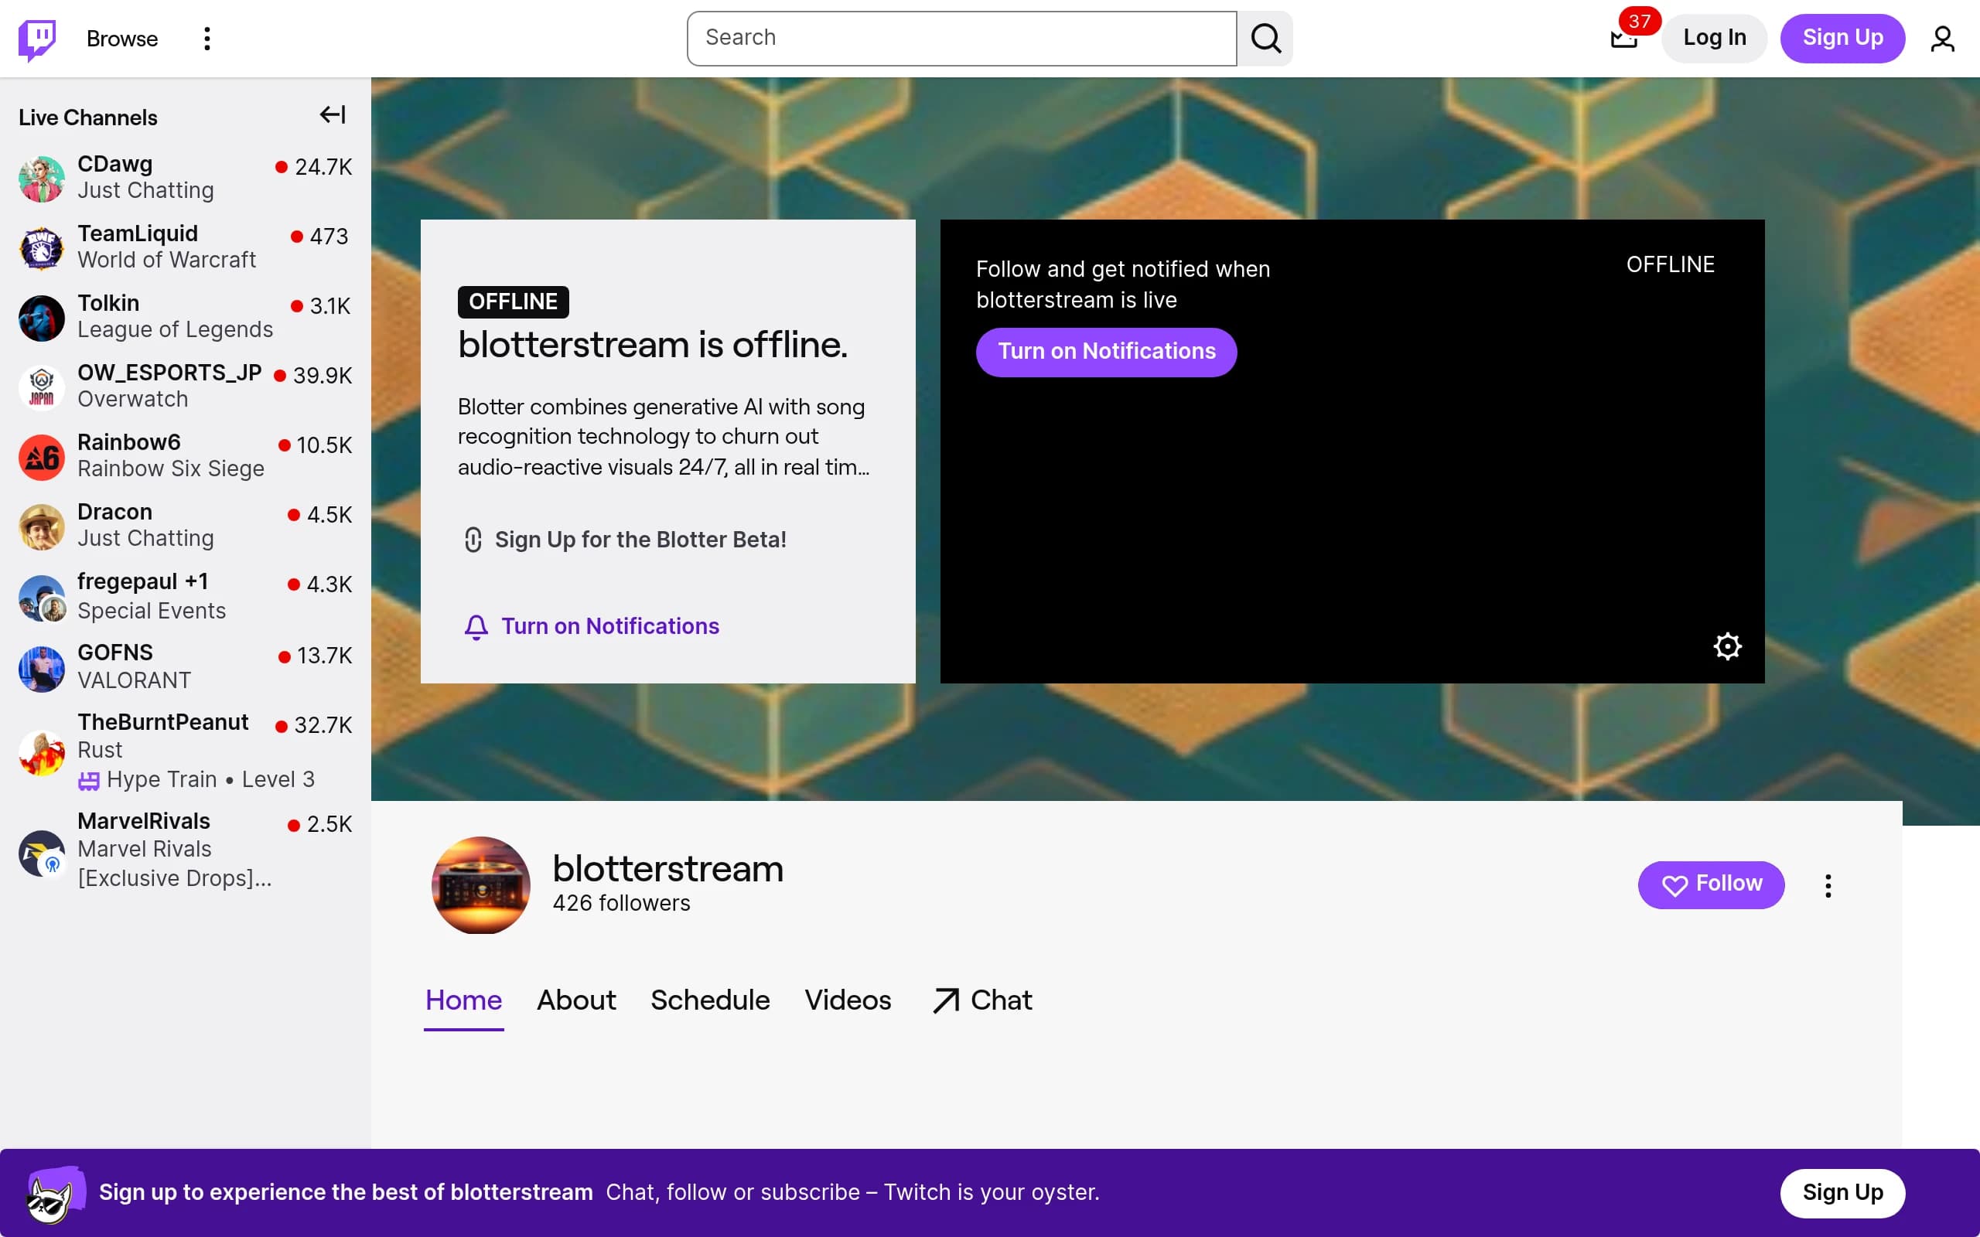The height and width of the screenshot is (1237, 1980).
Task: Open the Rainbow6 channel name
Action: 129,442
